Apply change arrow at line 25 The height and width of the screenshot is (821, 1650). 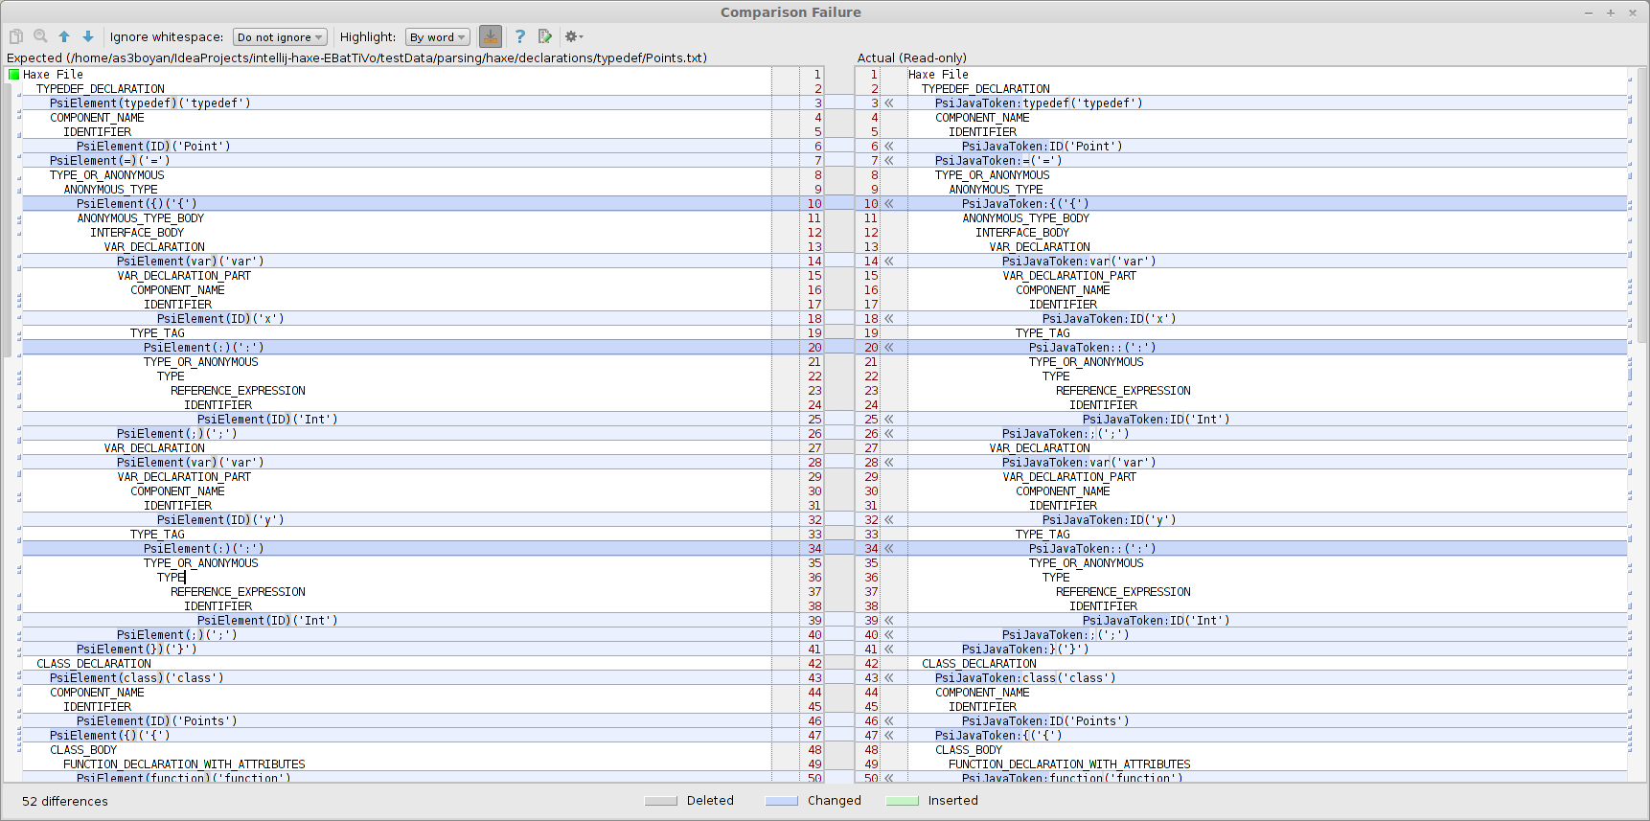889,420
